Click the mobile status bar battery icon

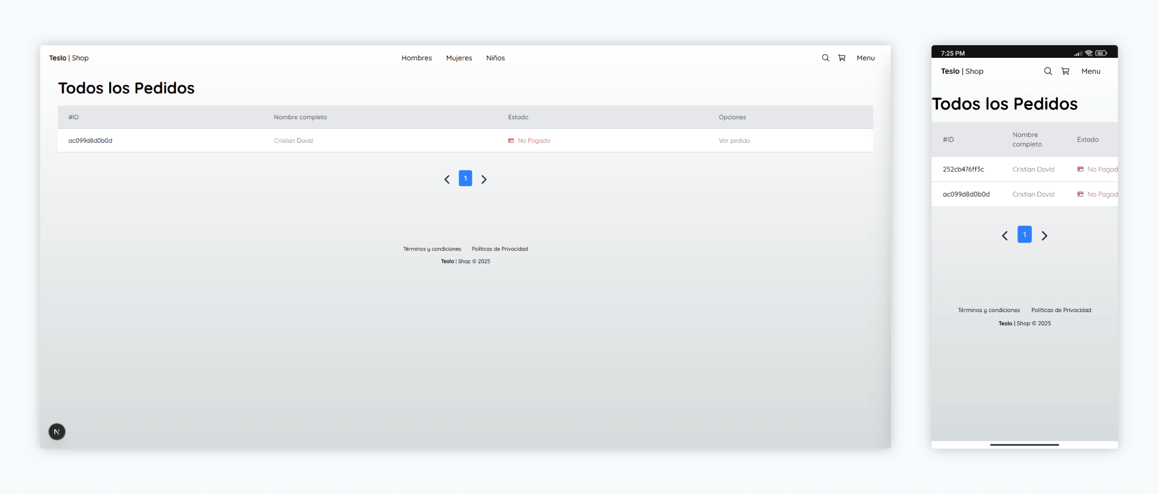1101,54
